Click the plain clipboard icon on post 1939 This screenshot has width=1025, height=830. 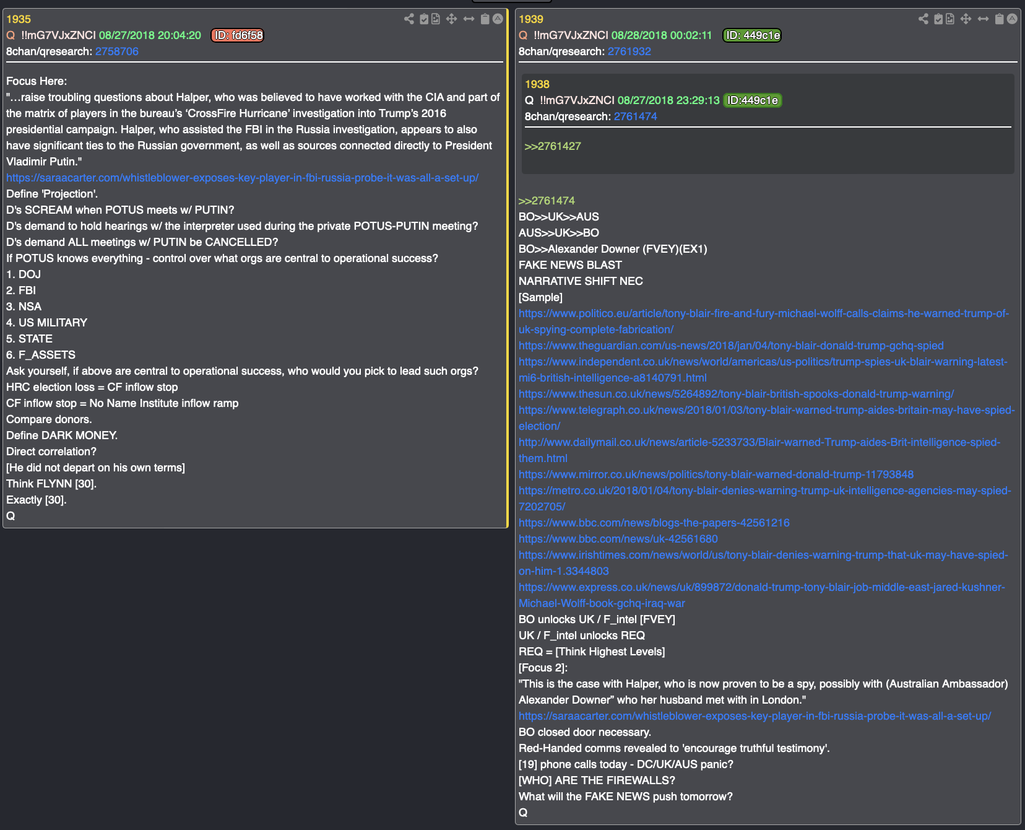click(999, 19)
